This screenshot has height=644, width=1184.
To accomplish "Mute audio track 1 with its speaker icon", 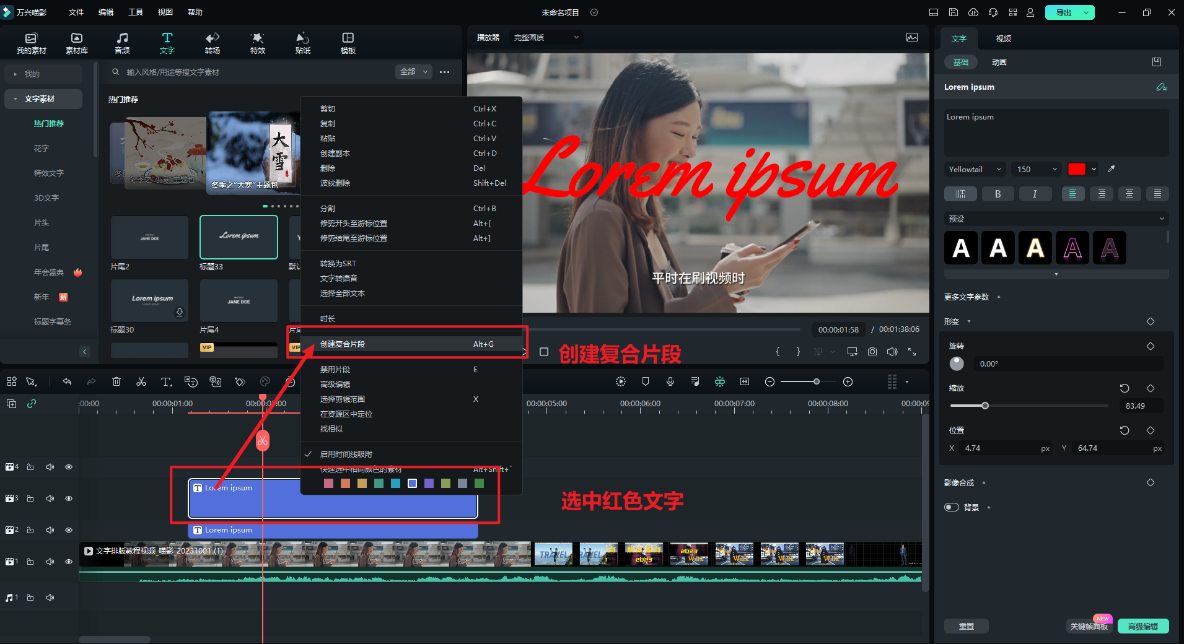I will pyautogui.click(x=50, y=598).
